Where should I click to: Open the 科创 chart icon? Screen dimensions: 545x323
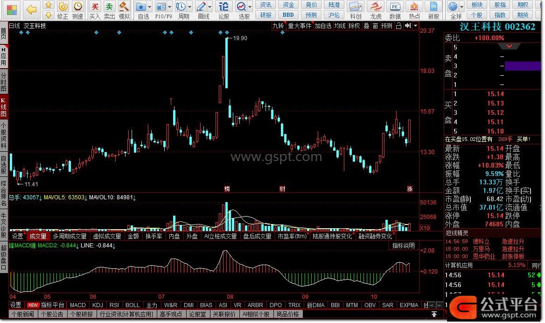pyautogui.click(x=356, y=10)
